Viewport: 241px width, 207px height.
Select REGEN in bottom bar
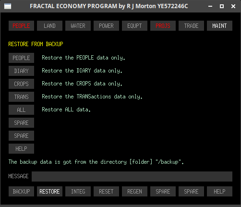coord(134,191)
